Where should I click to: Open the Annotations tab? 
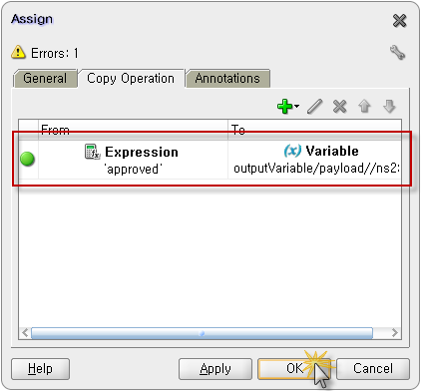coord(227,79)
